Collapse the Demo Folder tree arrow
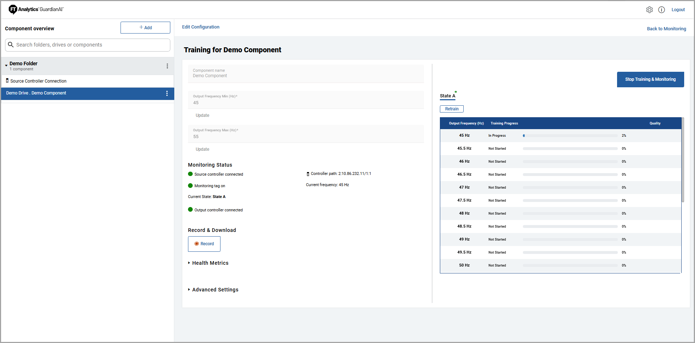695x343 pixels. (6, 65)
